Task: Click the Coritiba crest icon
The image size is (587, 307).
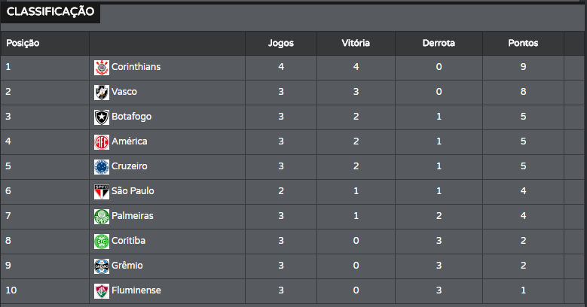Action: click(x=101, y=242)
